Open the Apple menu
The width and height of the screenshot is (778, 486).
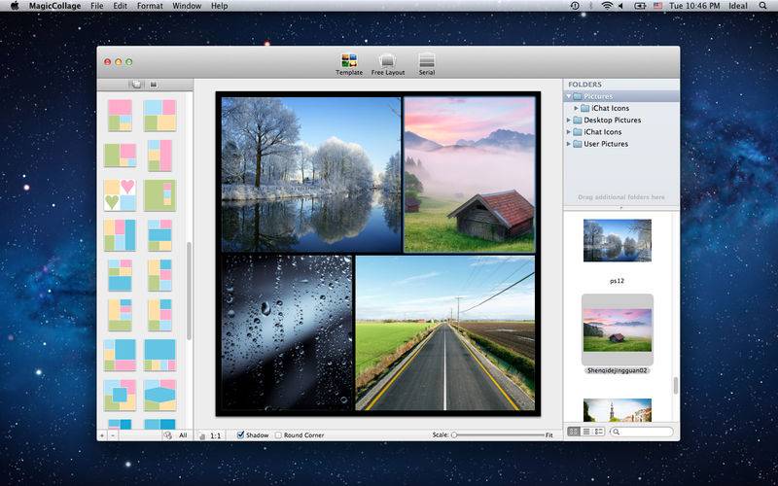tap(15, 6)
